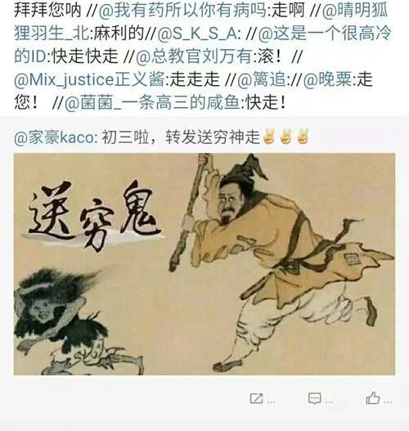Tap the repost comment text 快走快走

click(85, 56)
